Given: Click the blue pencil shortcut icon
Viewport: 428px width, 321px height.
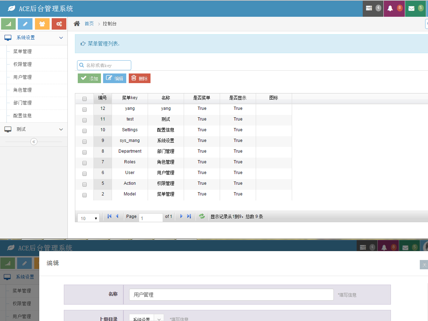Looking at the screenshot, I should pyautogui.click(x=25, y=24).
